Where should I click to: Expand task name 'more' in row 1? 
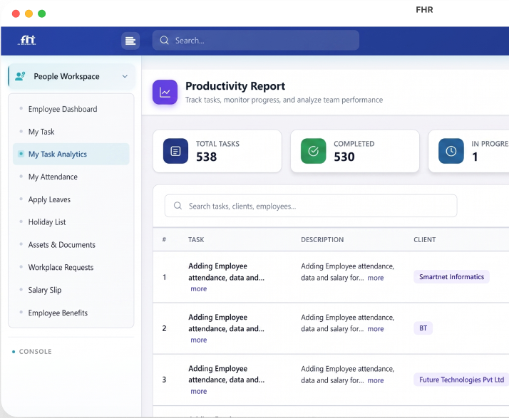click(x=199, y=288)
